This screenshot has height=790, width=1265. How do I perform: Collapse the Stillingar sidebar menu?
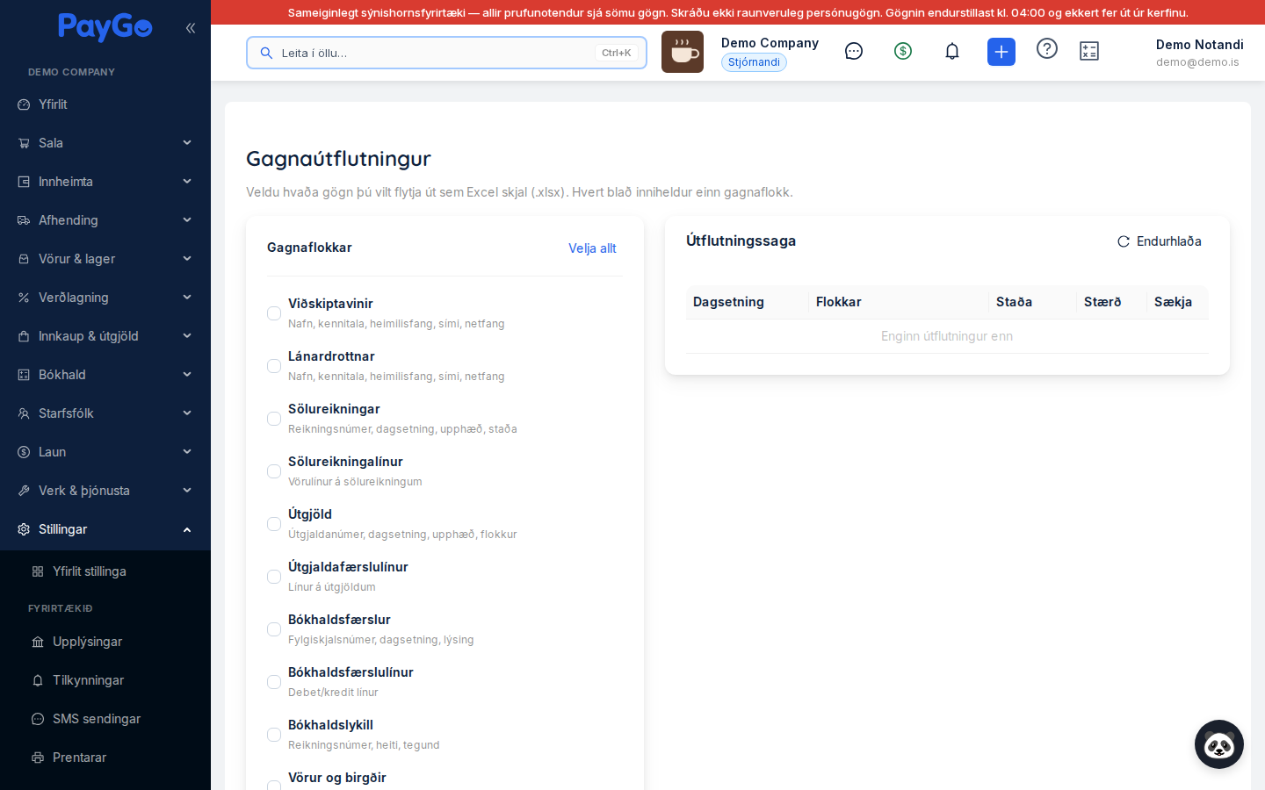[x=105, y=529]
